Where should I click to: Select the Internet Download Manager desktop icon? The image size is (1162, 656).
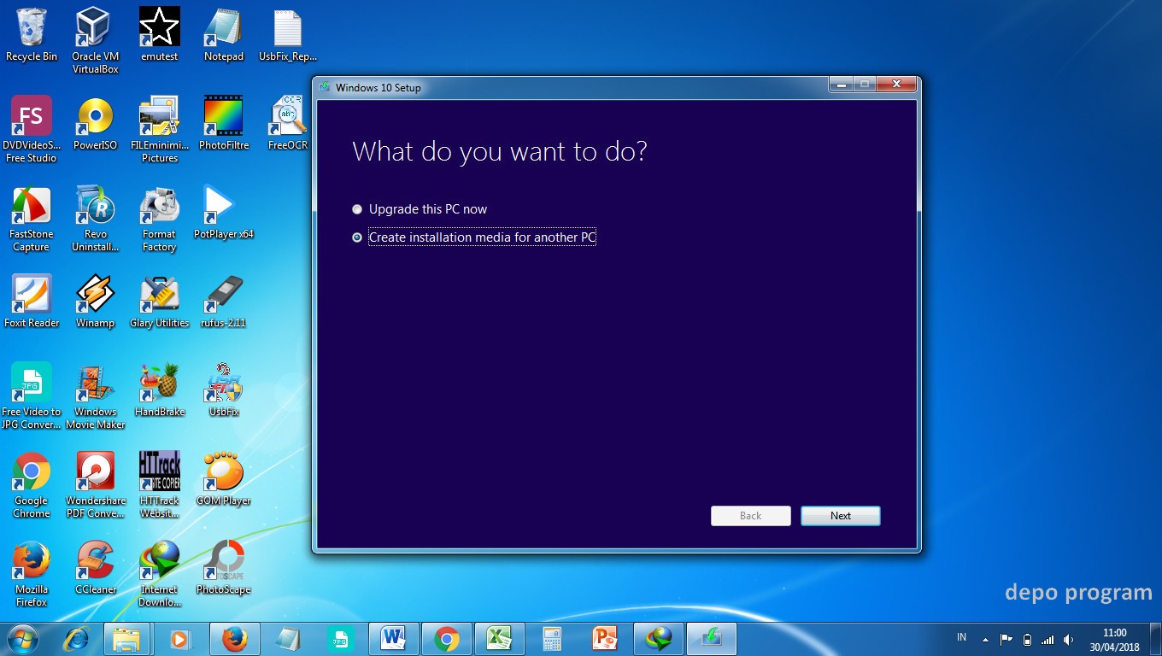click(x=160, y=574)
